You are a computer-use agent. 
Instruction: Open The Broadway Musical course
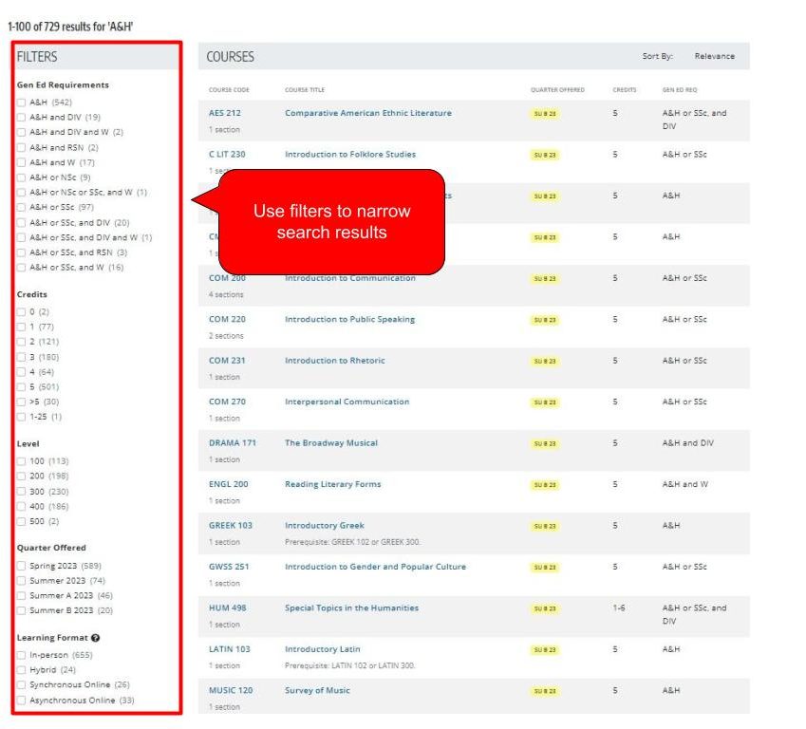[331, 443]
